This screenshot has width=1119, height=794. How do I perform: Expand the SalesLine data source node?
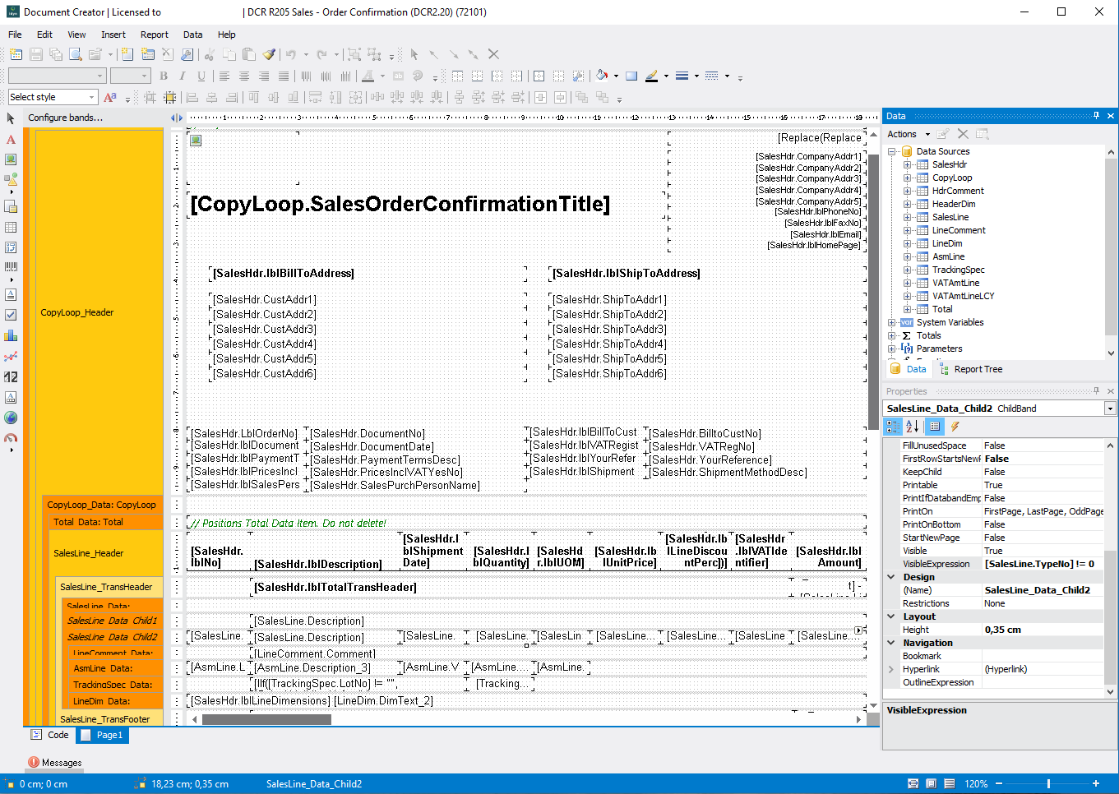coord(907,217)
